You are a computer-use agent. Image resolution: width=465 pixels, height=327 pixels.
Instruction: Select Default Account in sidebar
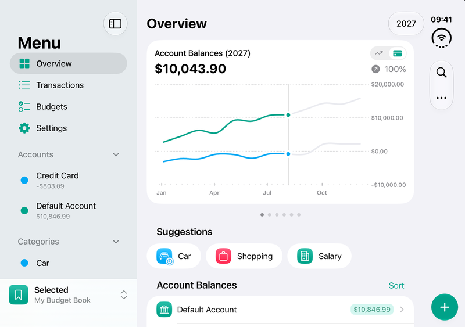(69, 210)
